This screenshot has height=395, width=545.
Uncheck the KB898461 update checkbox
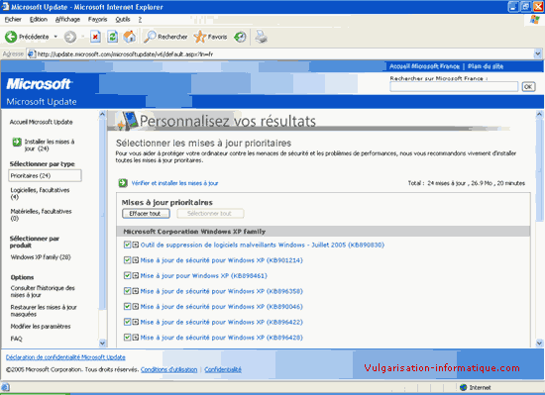[x=127, y=275]
